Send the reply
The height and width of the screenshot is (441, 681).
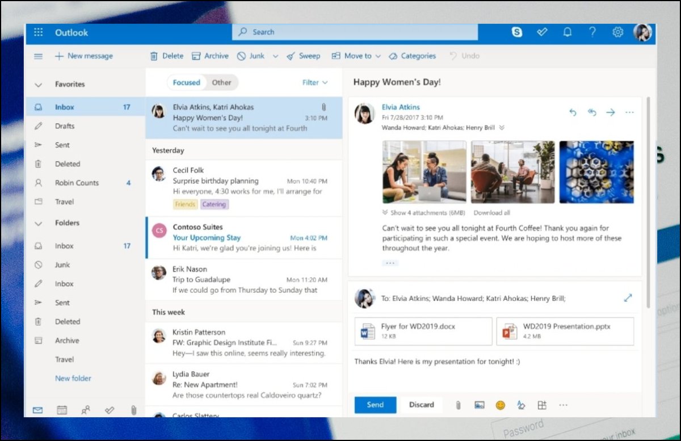[375, 405]
